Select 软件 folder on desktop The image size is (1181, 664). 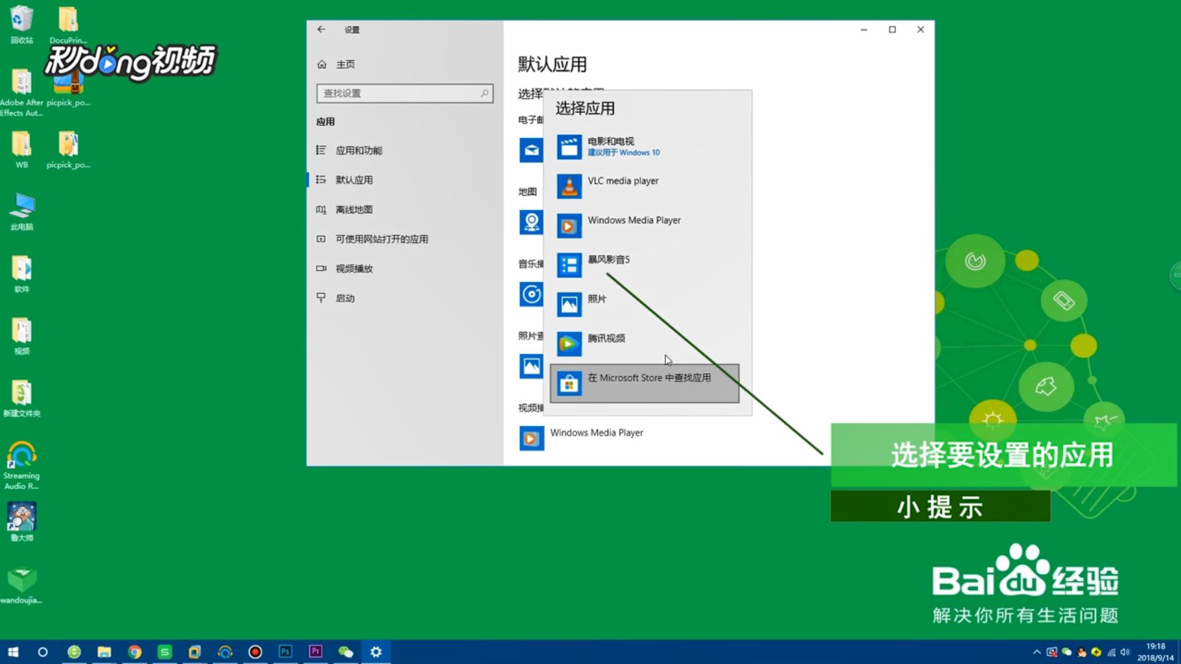[x=22, y=274]
